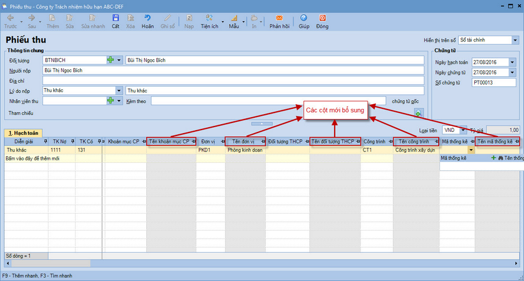The width and height of the screenshot is (524, 281).
Task: Select the TK Nợ cell 1111
Action: (x=62, y=150)
